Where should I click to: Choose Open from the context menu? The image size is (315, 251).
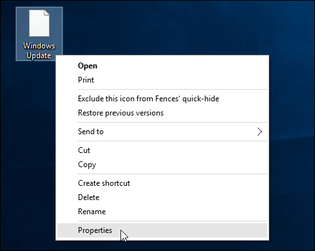tap(162, 66)
